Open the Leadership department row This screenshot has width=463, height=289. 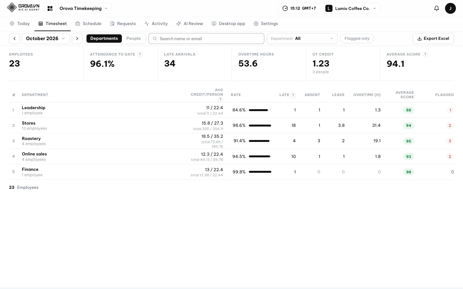(x=232, y=110)
